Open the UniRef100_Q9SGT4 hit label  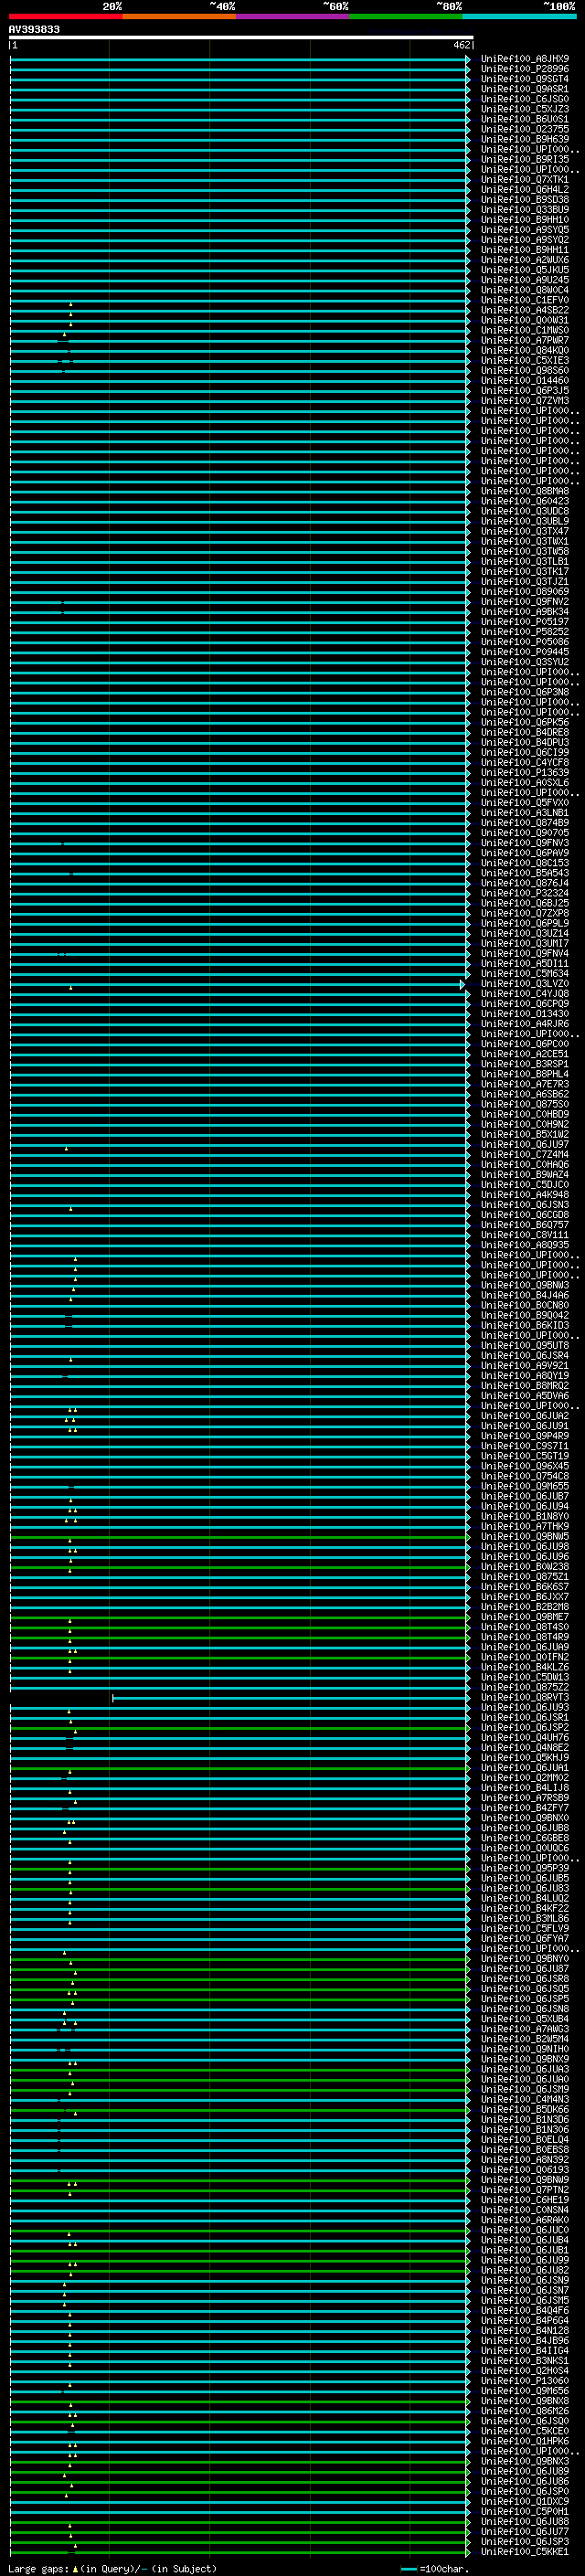(525, 79)
